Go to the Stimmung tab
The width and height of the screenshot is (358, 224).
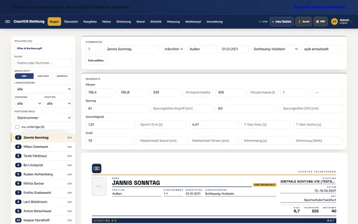click(124, 21)
